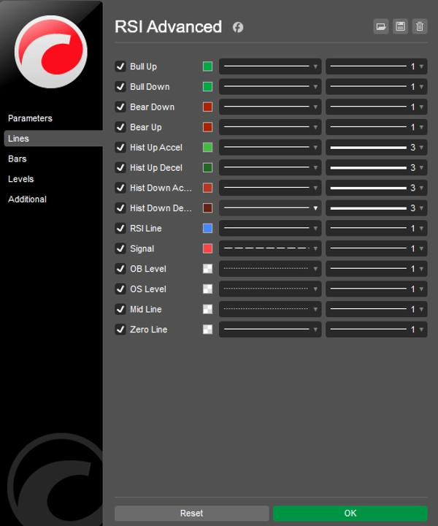This screenshot has width=438, height=526.
Task: Open Bull Down line style dropdown
Action: (x=270, y=86)
